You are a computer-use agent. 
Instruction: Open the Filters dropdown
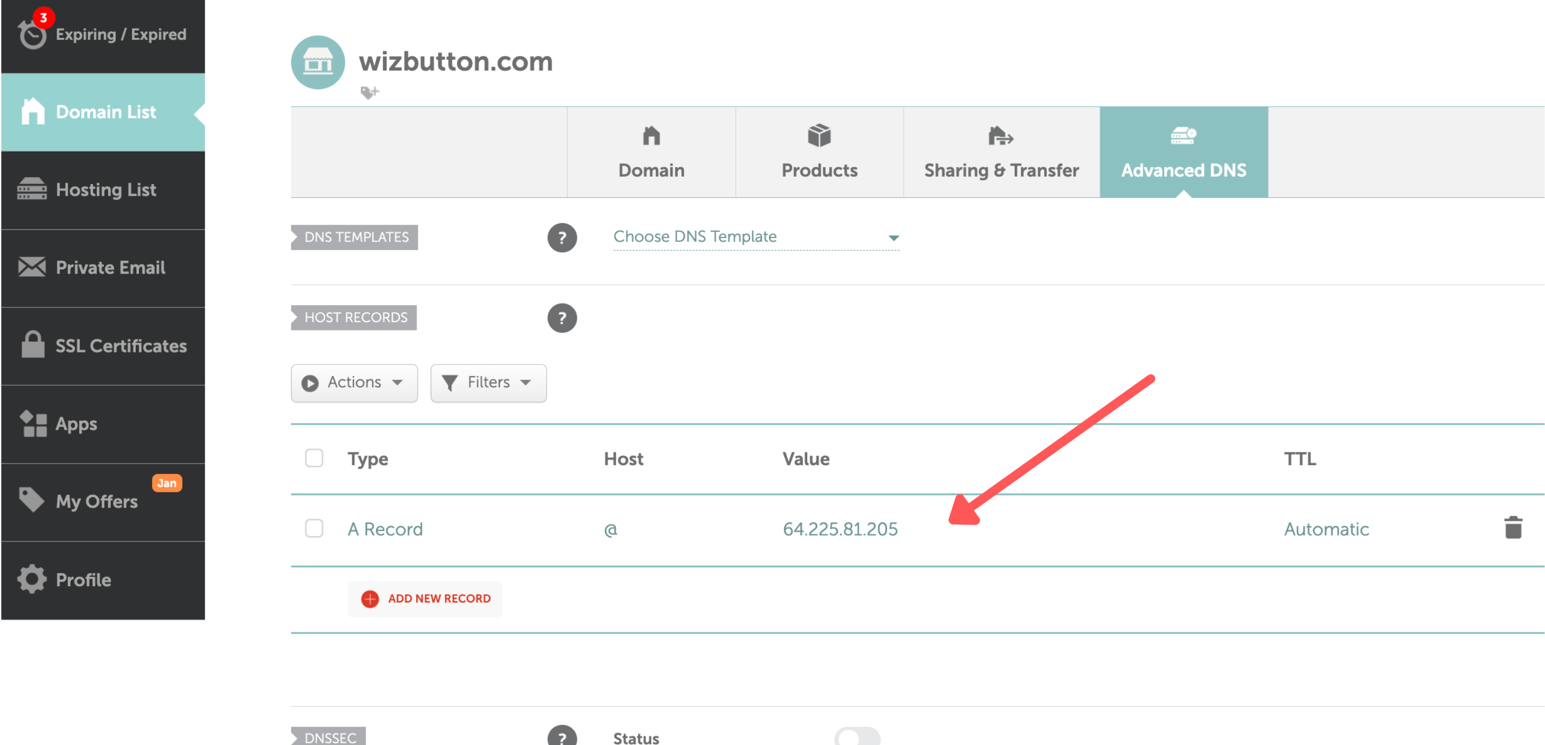tap(488, 383)
